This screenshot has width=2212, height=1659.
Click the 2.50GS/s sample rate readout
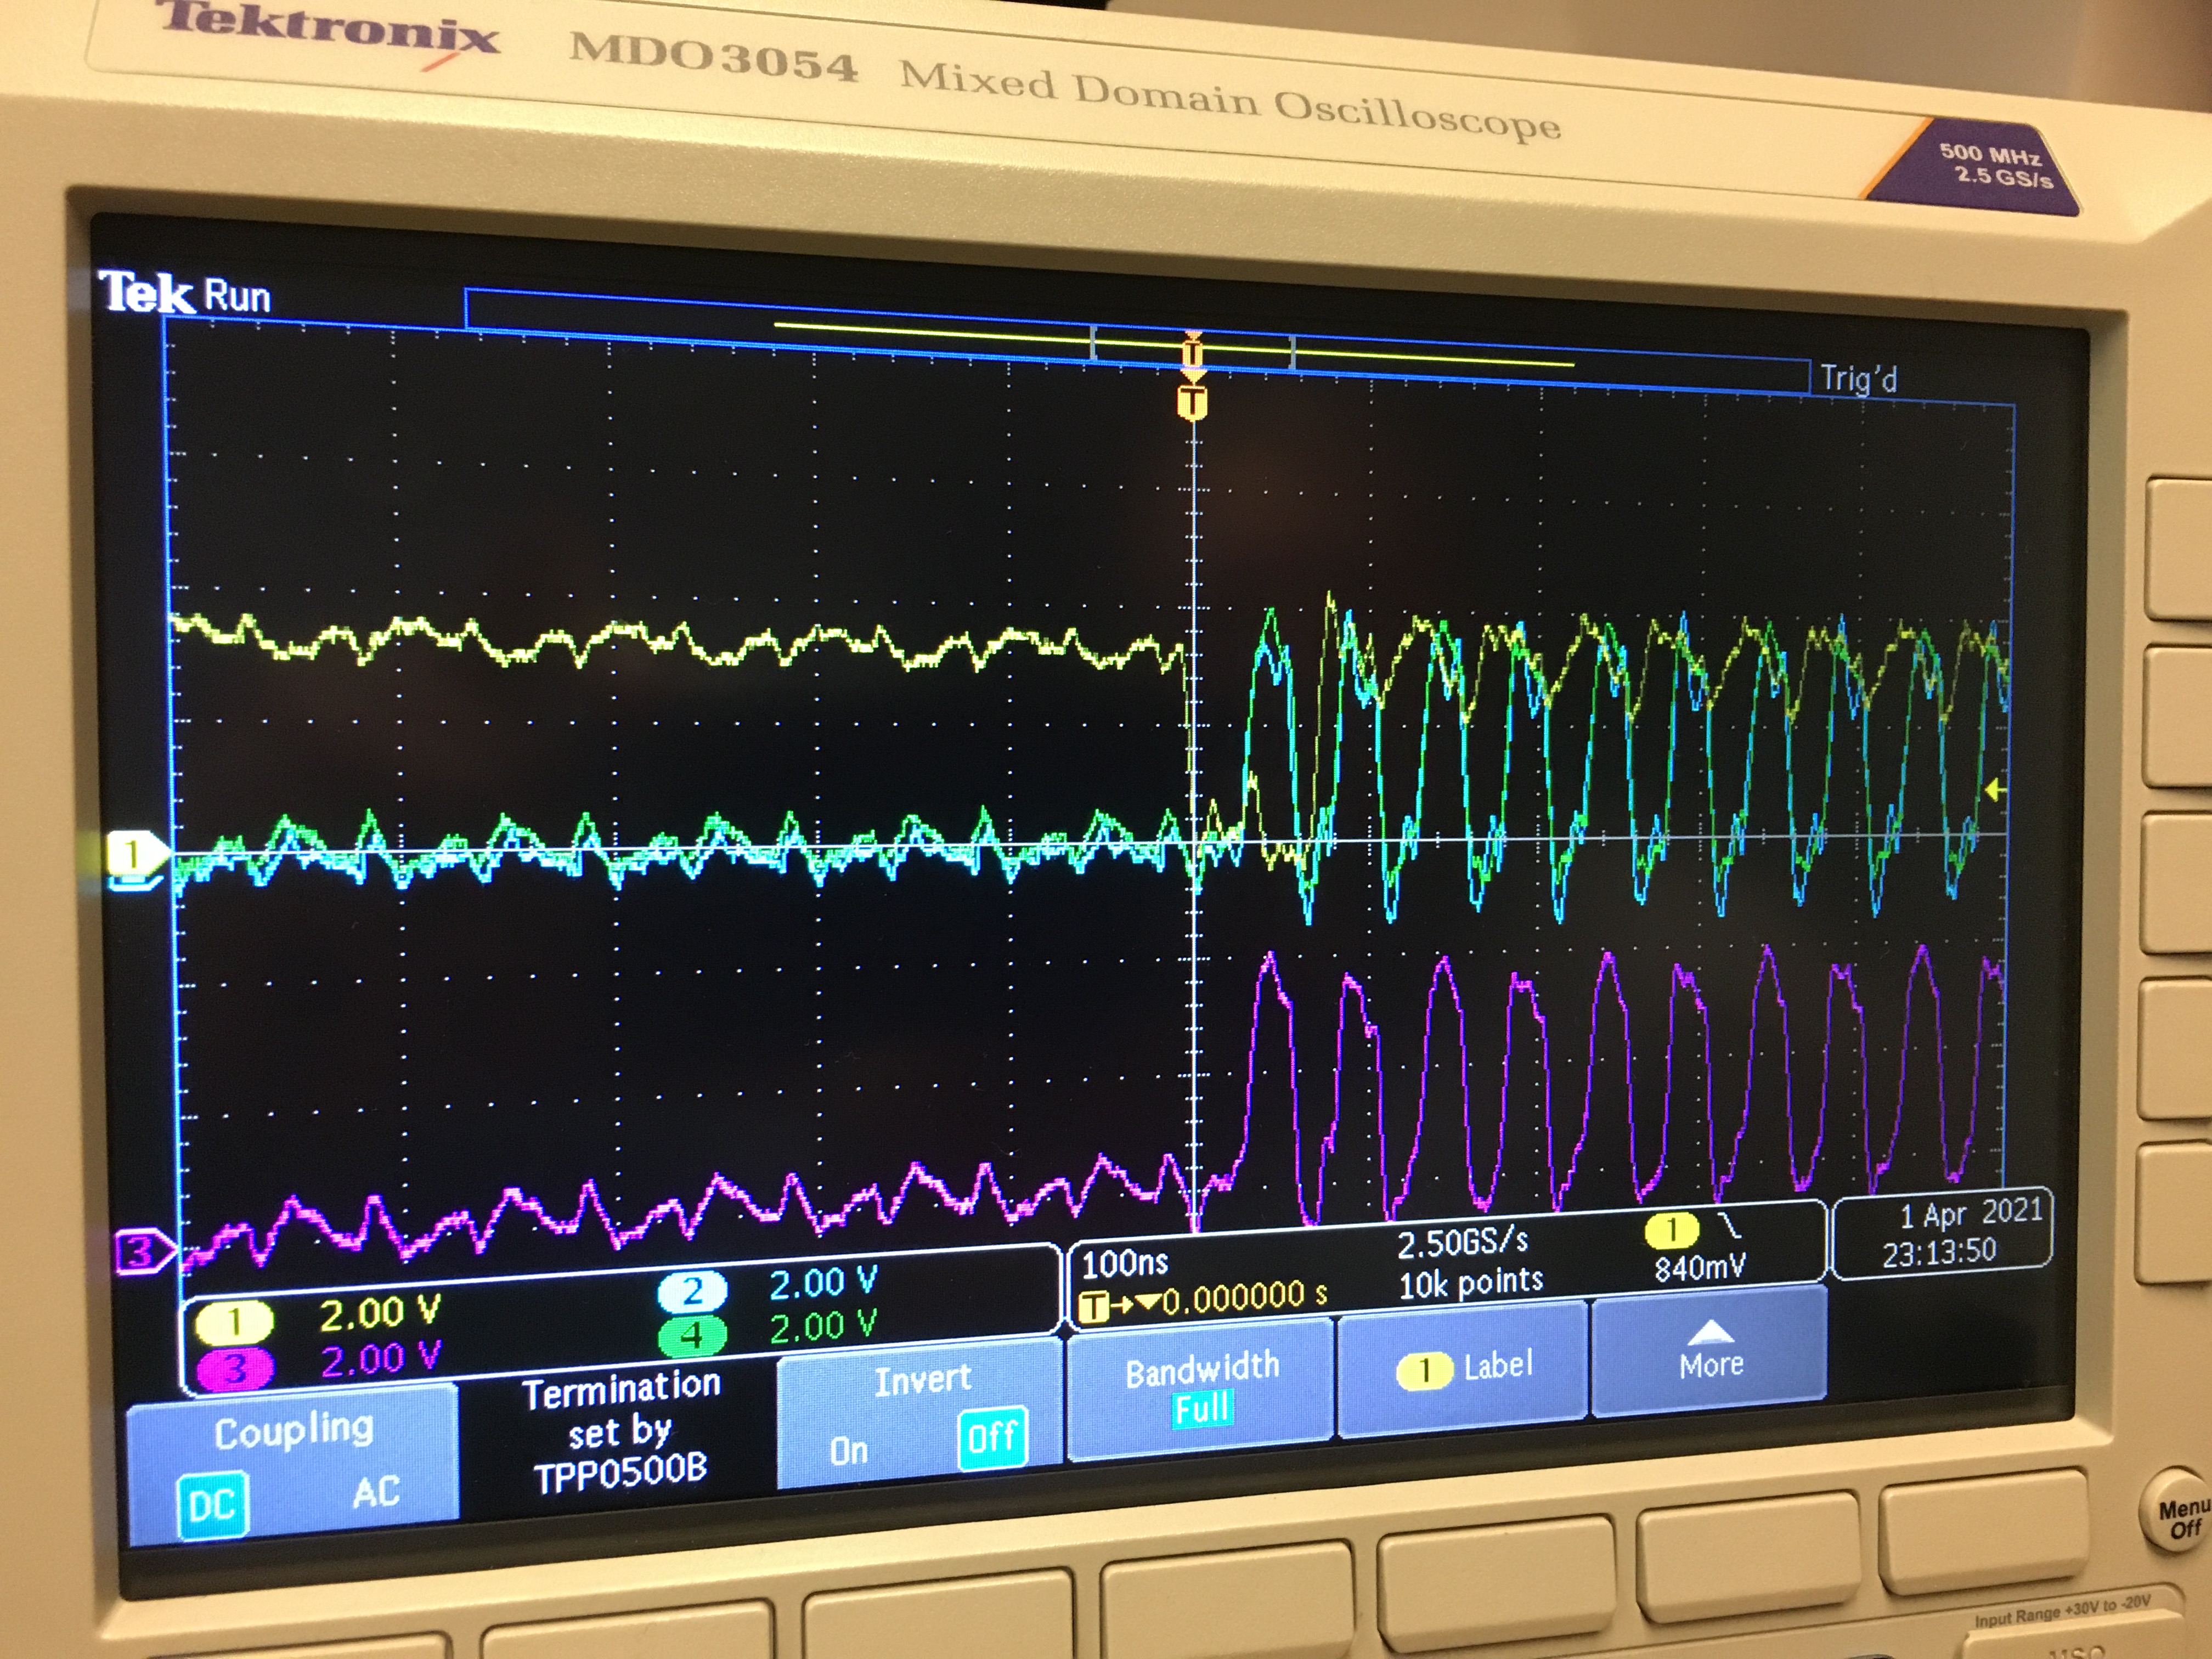coord(1462,1243)
